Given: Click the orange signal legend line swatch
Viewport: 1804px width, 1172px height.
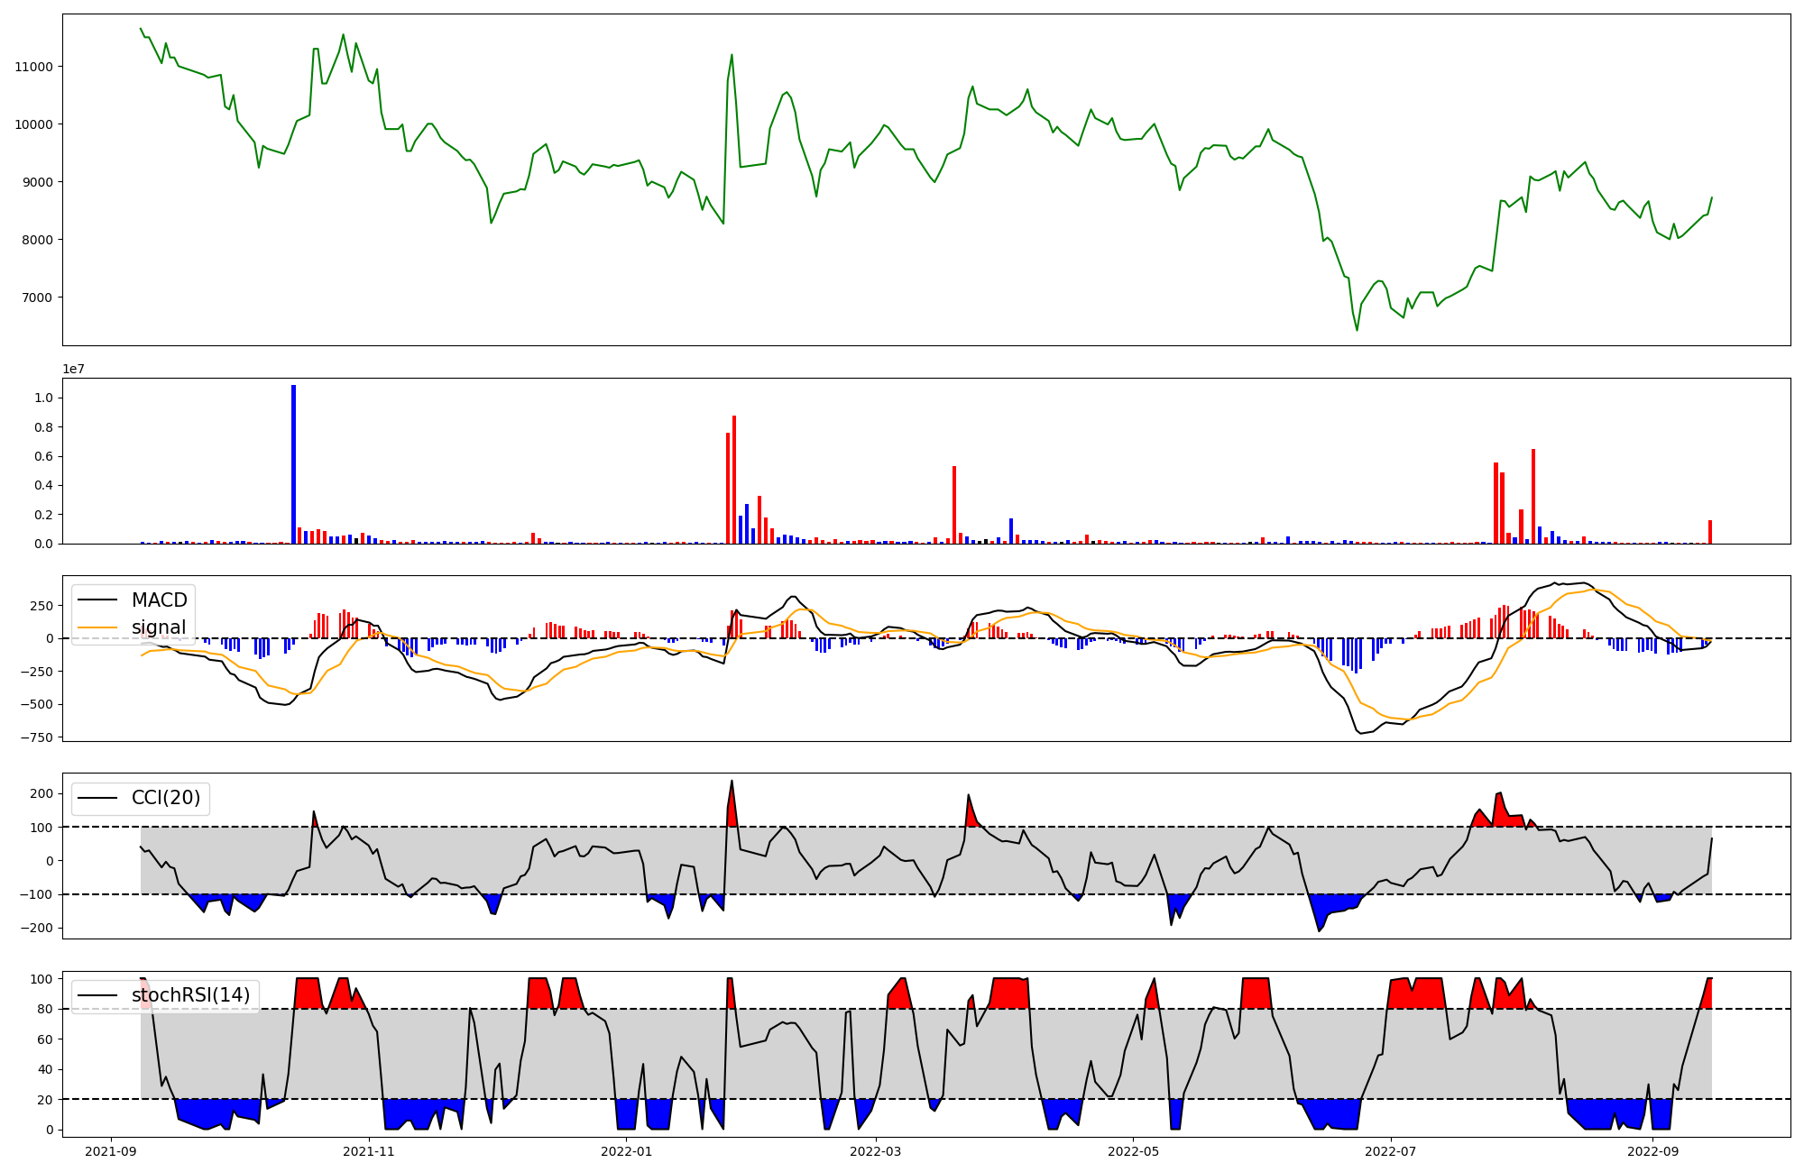Looking at the screenshot, I should [x=98, y=627].
